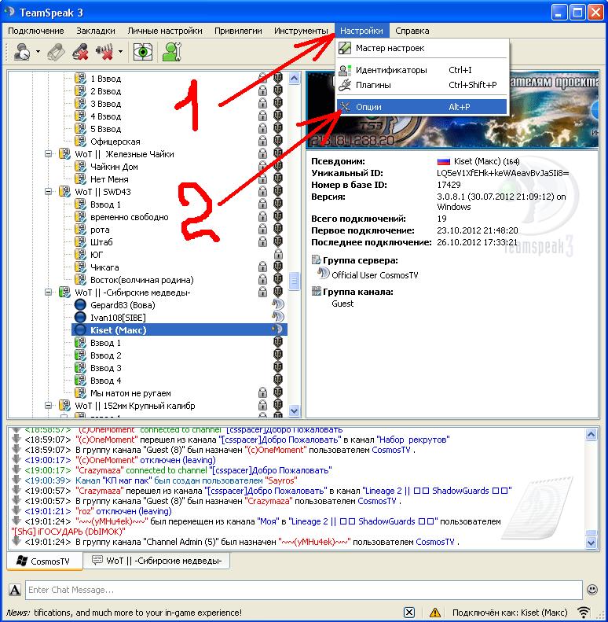Select channel 1 Взвод

click(x=105, y=79)
